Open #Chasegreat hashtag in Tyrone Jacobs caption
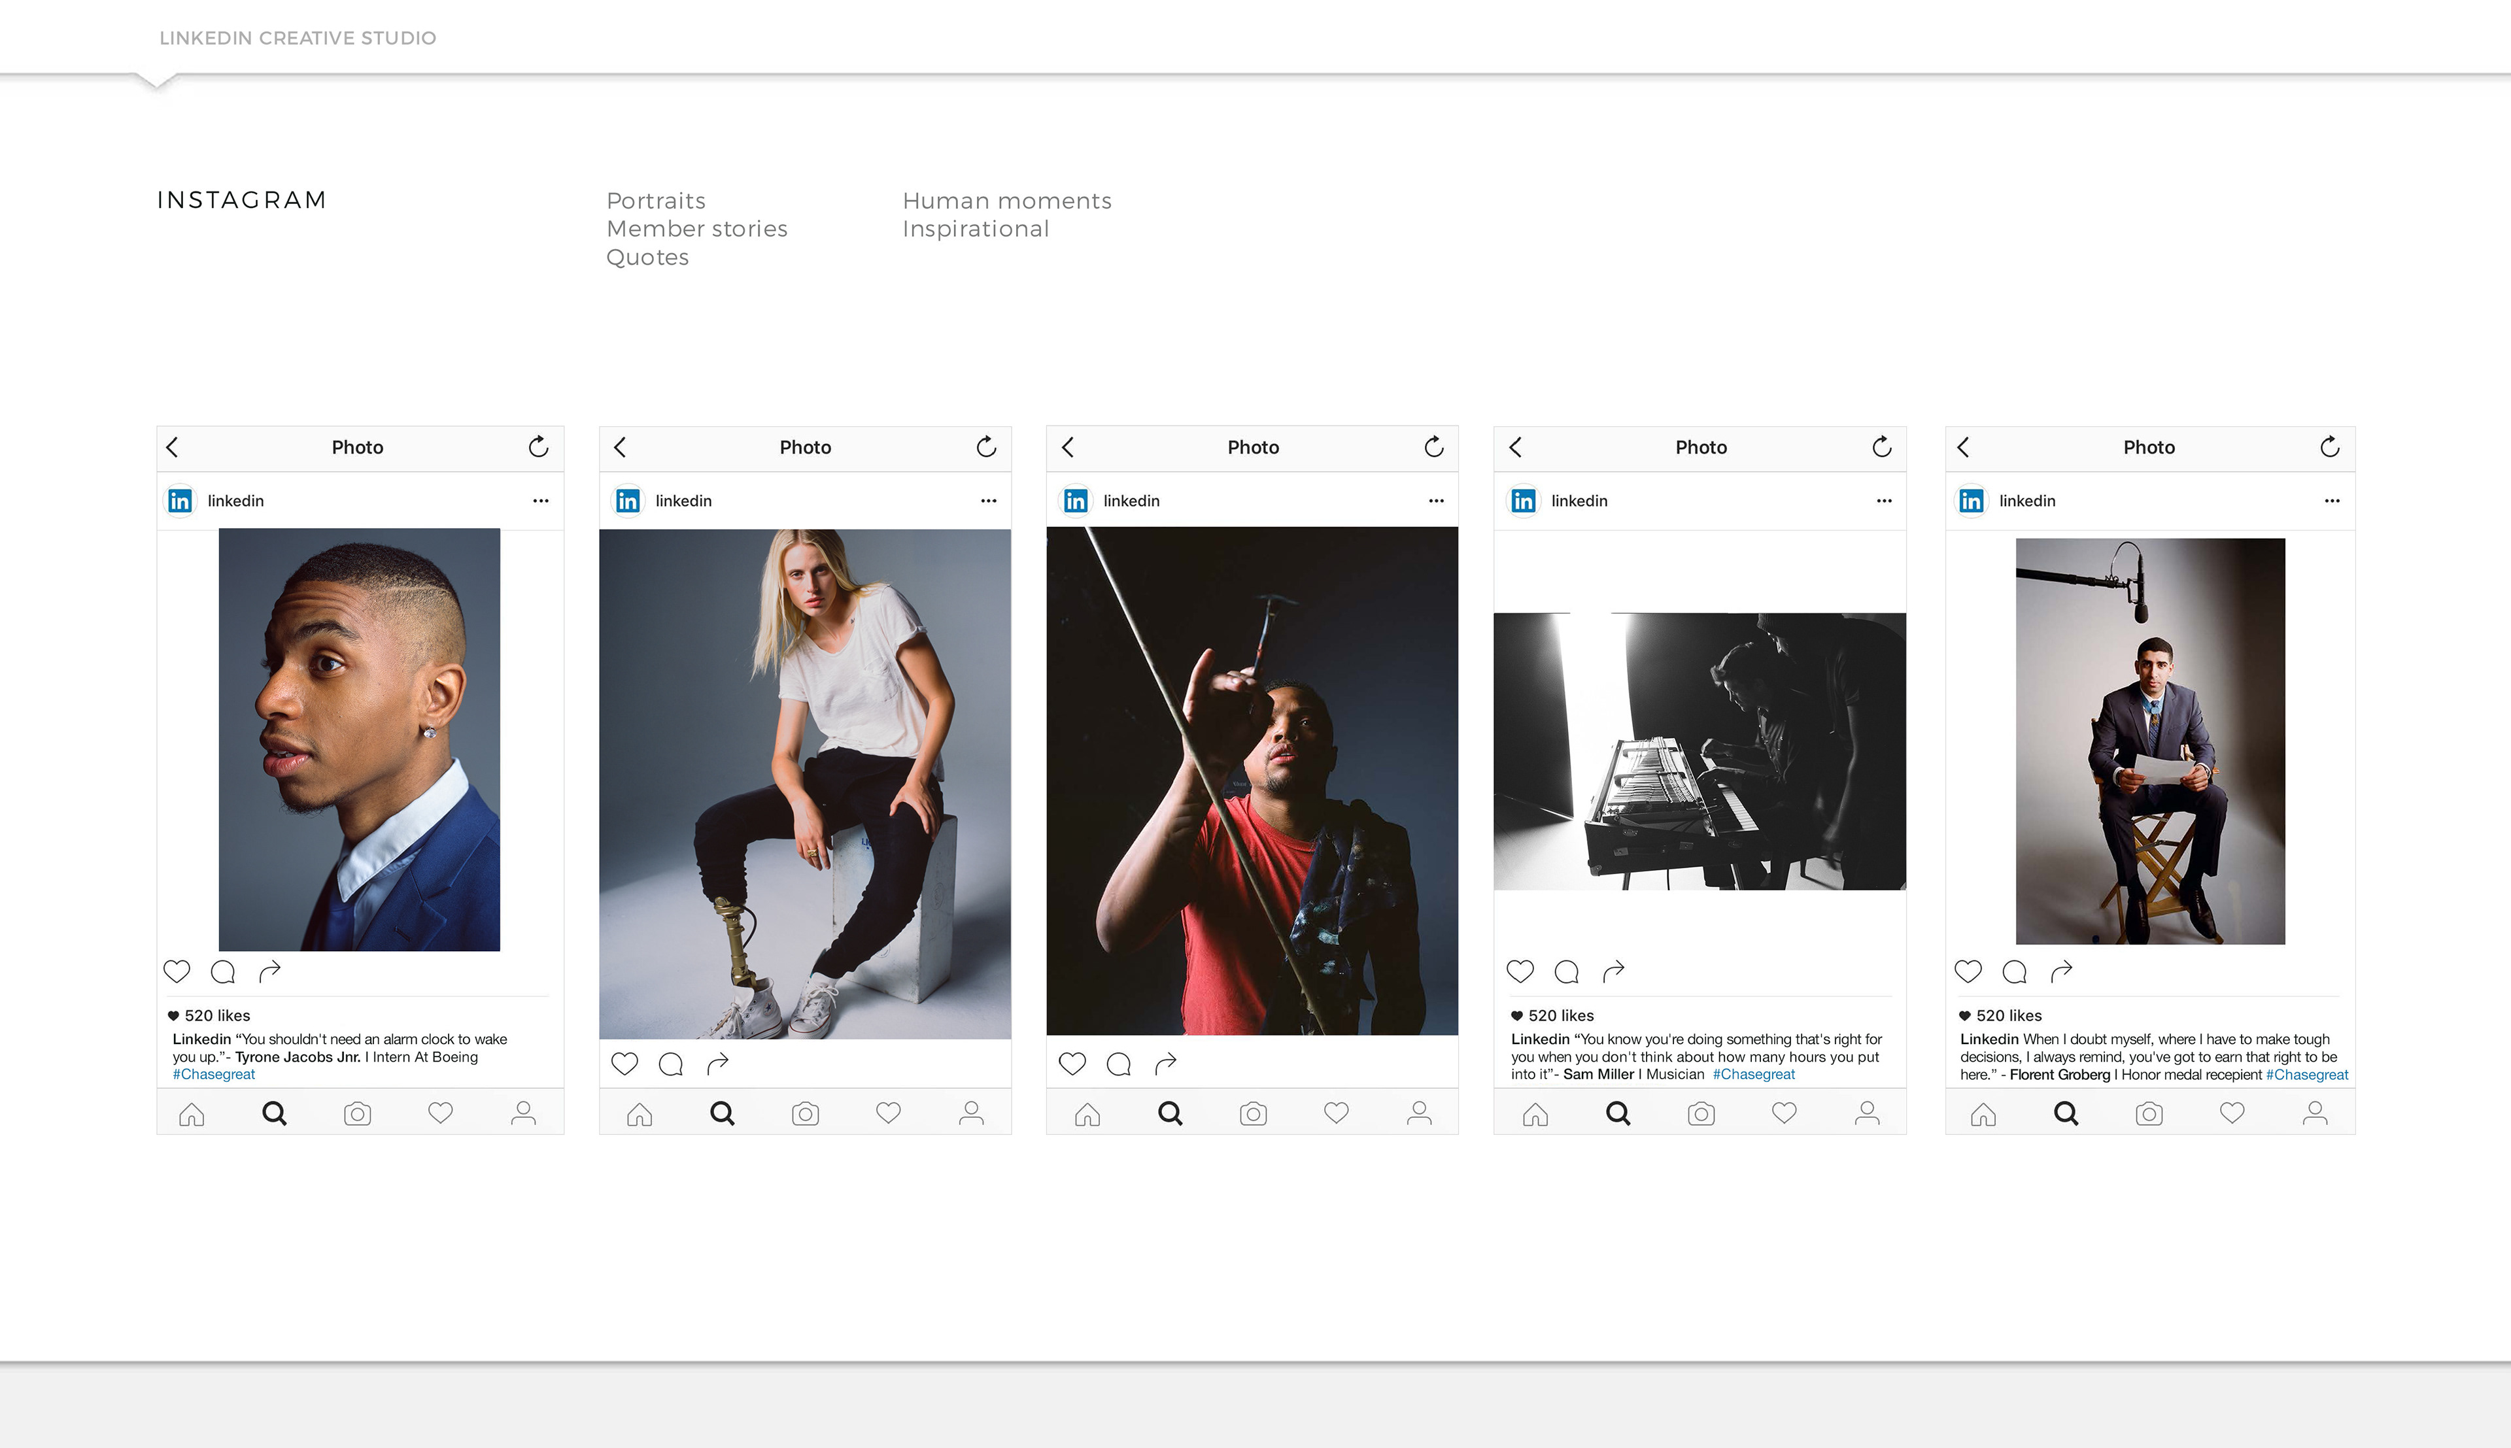The width and height of the screenshot is (2511, 1448). [x=214, y=1075]
